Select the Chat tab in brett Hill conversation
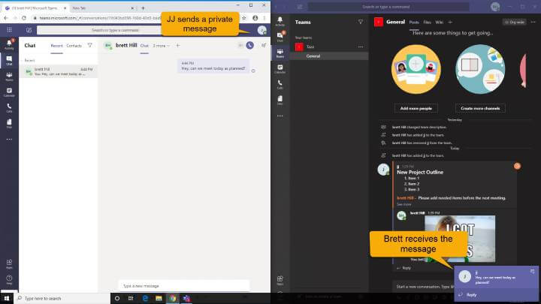The width and height of the screenshot is (541, 304). tap(144, 46)
